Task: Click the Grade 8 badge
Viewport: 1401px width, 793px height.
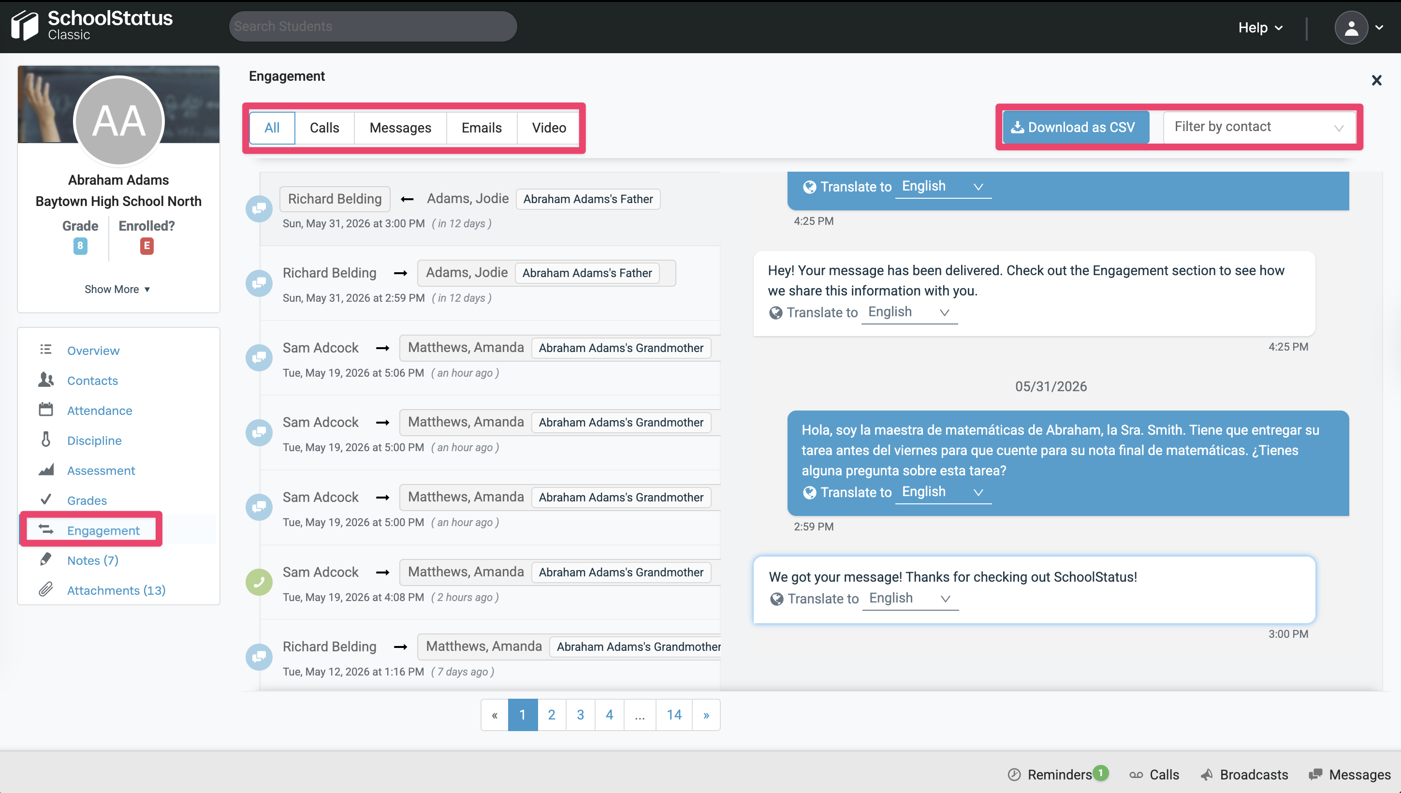Action: pyautogui.click(x=80, y=246)
